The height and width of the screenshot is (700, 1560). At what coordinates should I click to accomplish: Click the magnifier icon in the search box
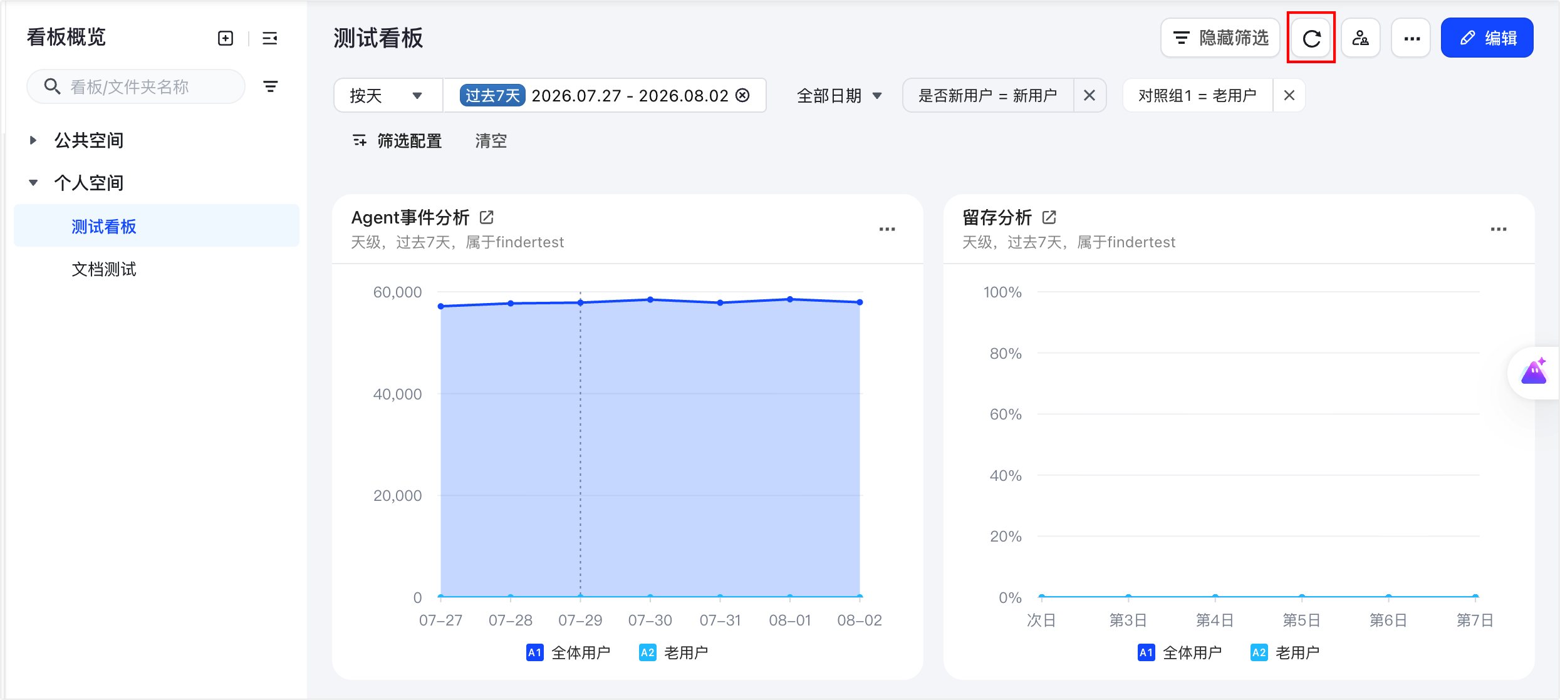(52, 86)
